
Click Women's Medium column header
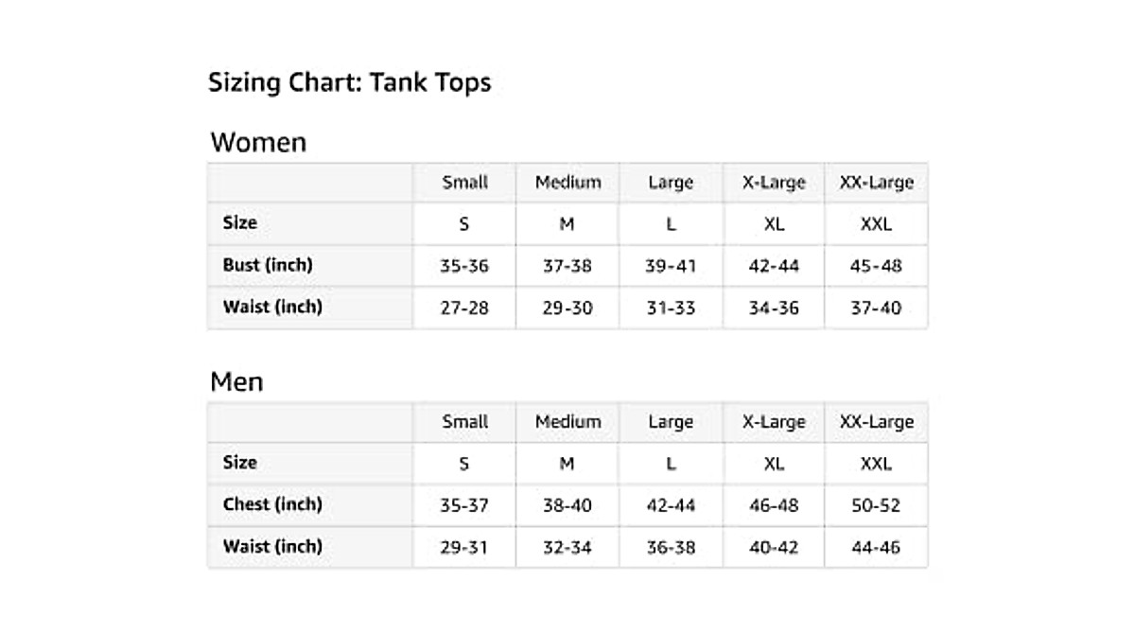567,183
